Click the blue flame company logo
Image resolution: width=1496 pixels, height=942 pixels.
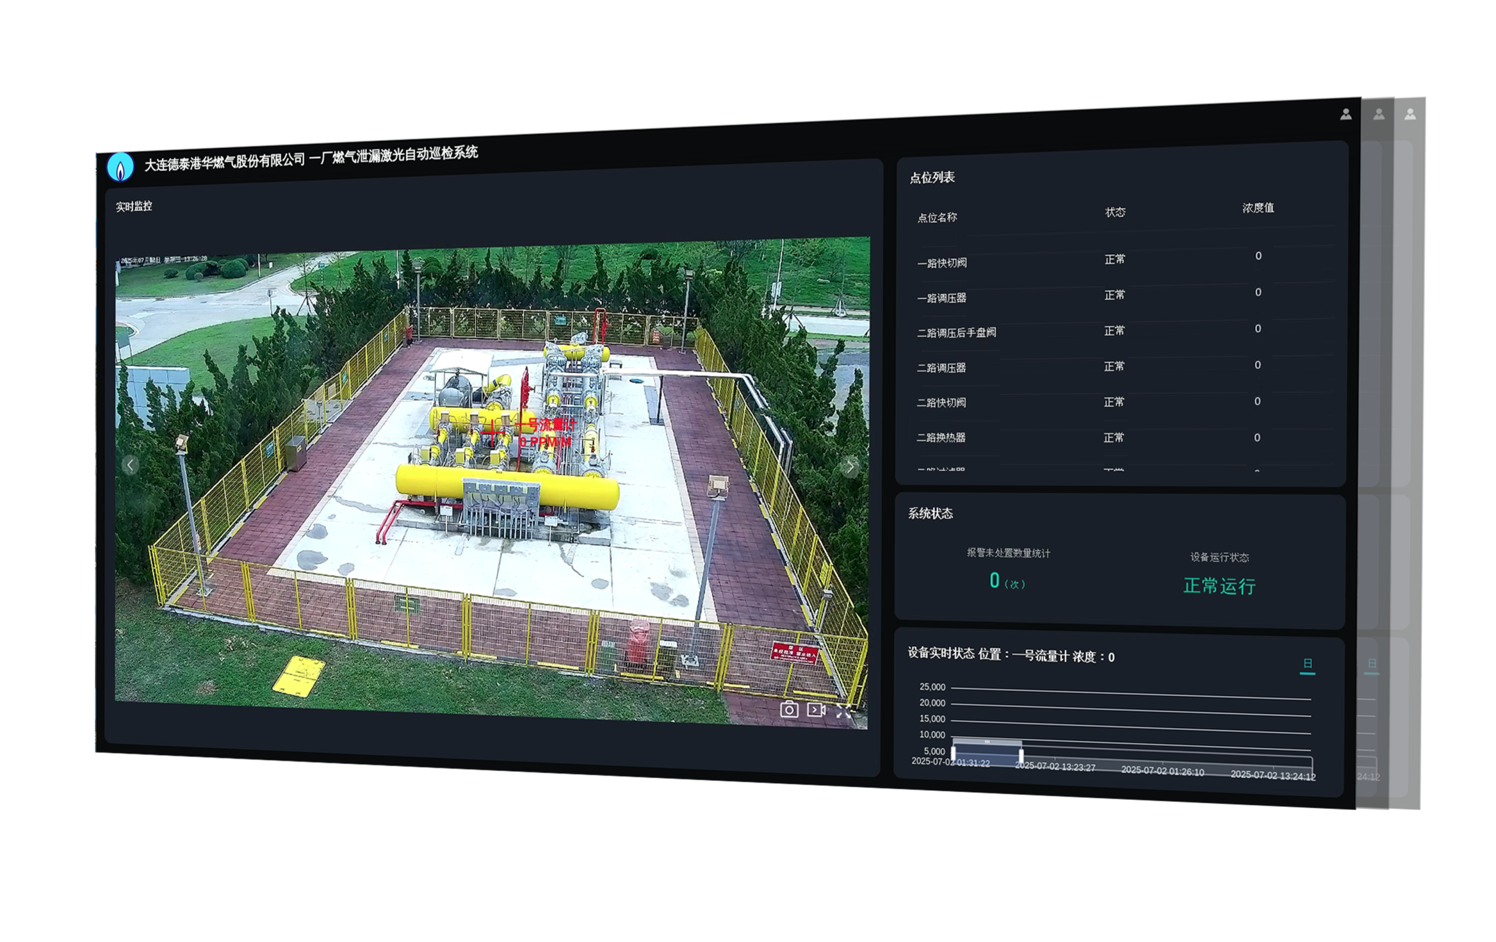[120, 168]
